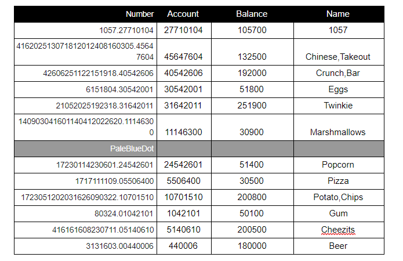403x261 pixels.
Task: Click the PaleBlueDot gray row cell
Action: [x=85, y=148]
